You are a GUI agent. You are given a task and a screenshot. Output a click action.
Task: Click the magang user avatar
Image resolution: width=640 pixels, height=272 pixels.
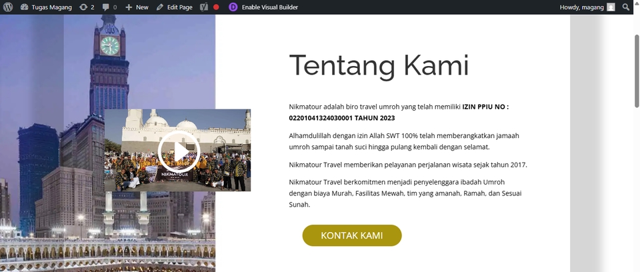click(611, 7)
